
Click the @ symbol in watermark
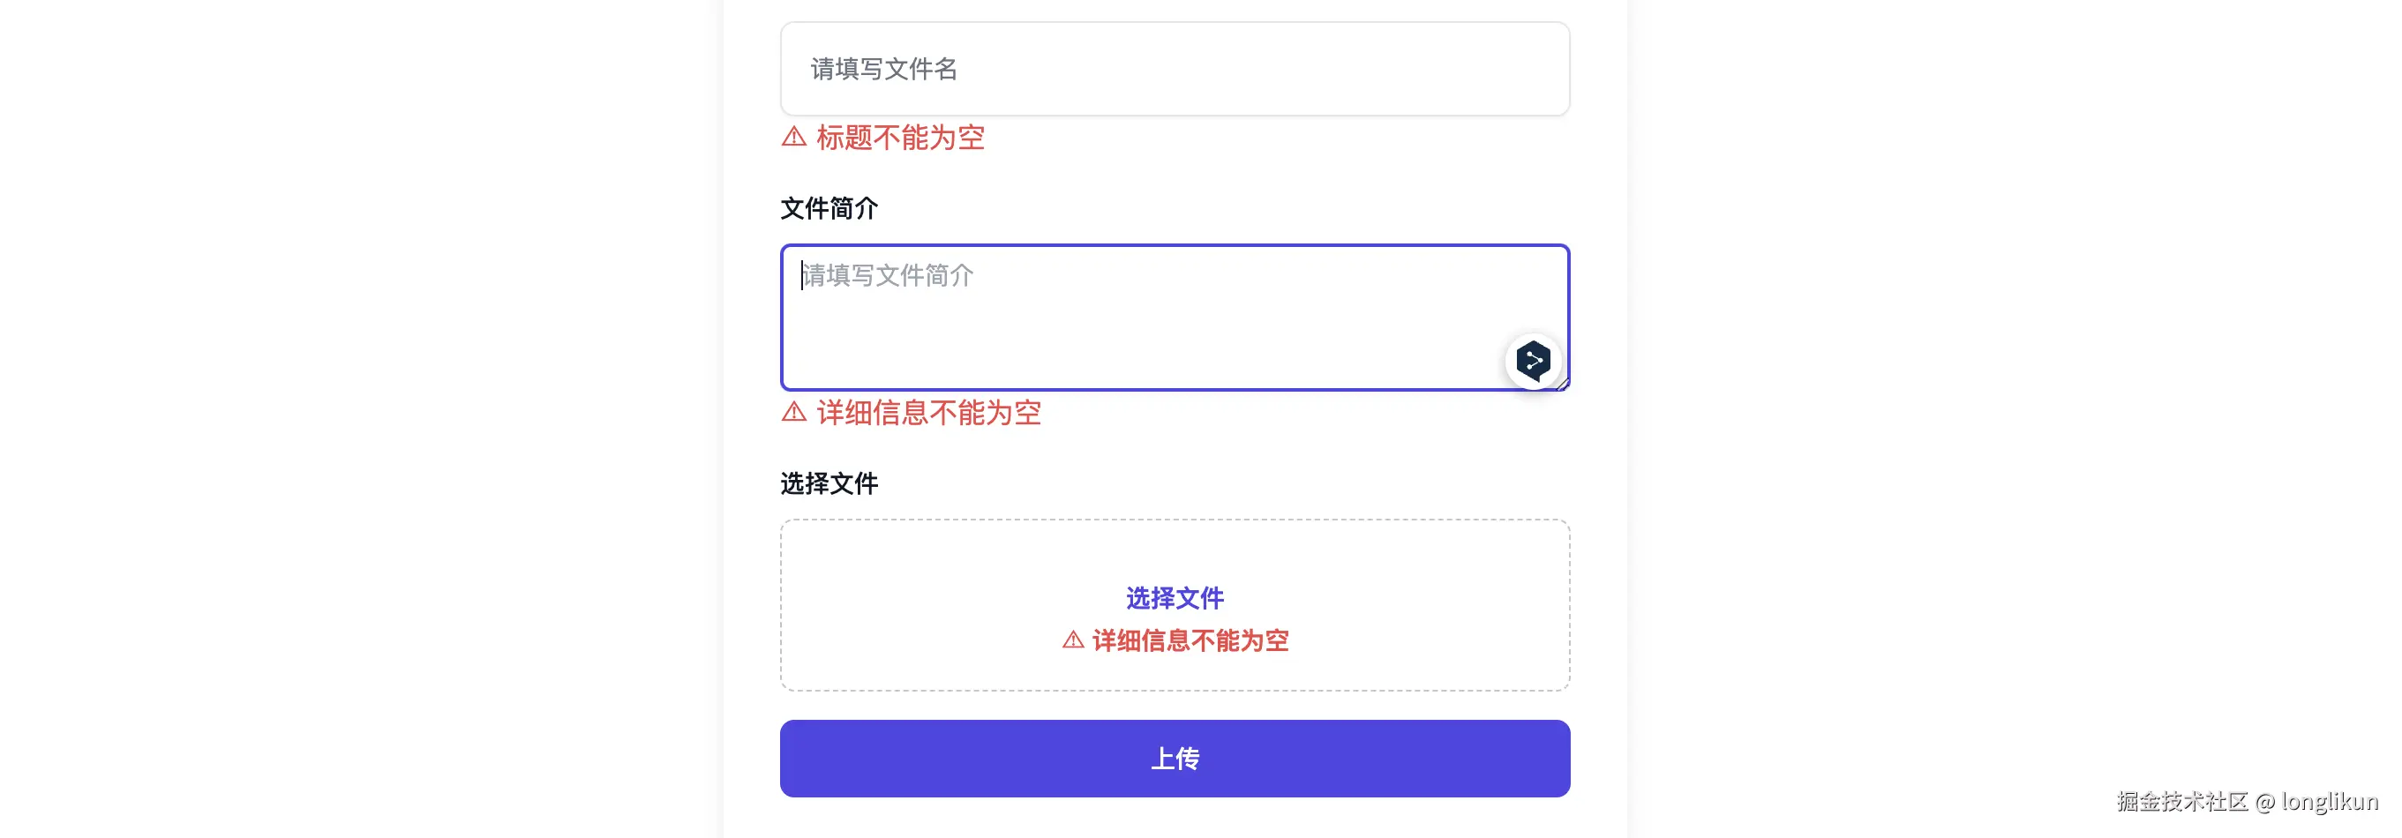(2265, 802)
